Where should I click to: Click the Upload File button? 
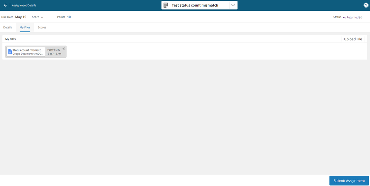pyautogui.click(x=353, y=39)
